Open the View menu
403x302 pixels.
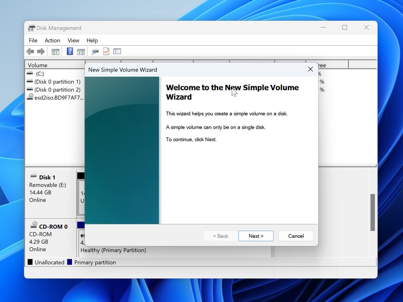[73, 40]
